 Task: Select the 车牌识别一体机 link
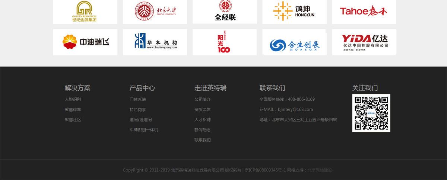coord(144,130)
